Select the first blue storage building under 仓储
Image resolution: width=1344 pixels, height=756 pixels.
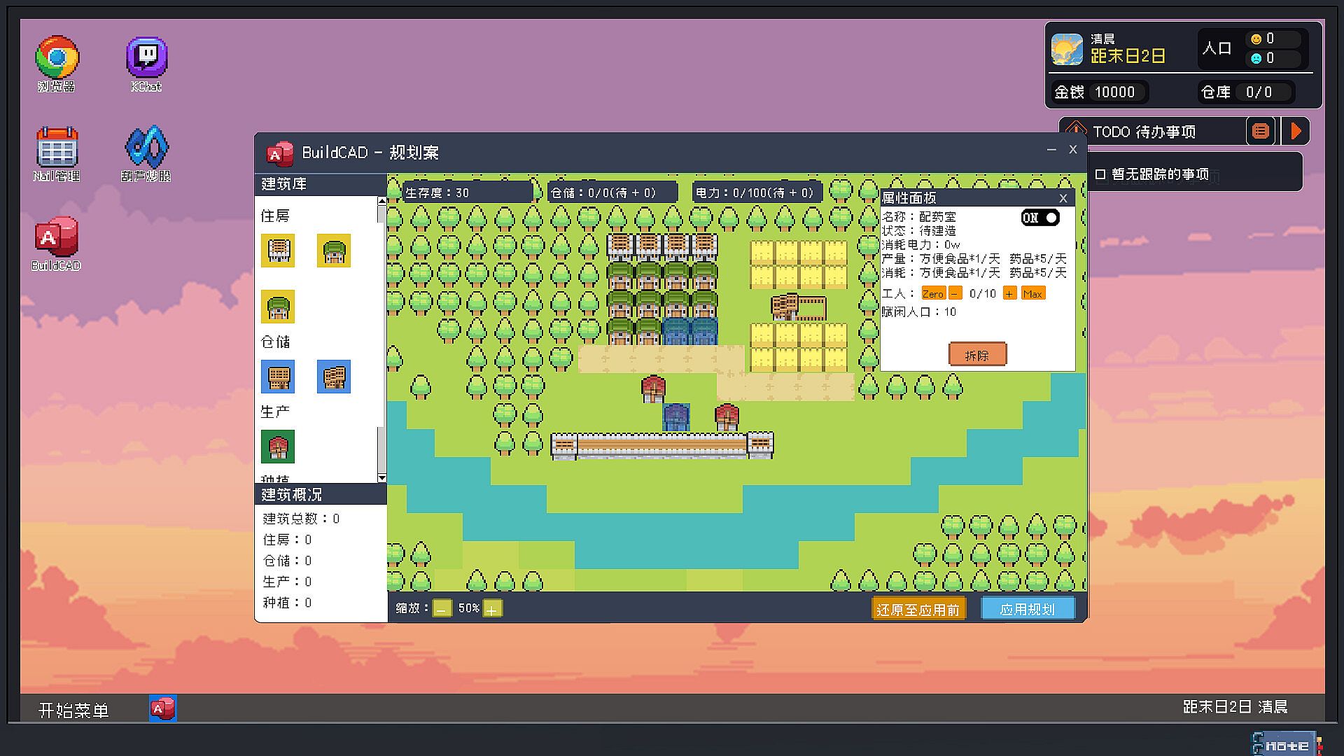click(x=278, y=377)
